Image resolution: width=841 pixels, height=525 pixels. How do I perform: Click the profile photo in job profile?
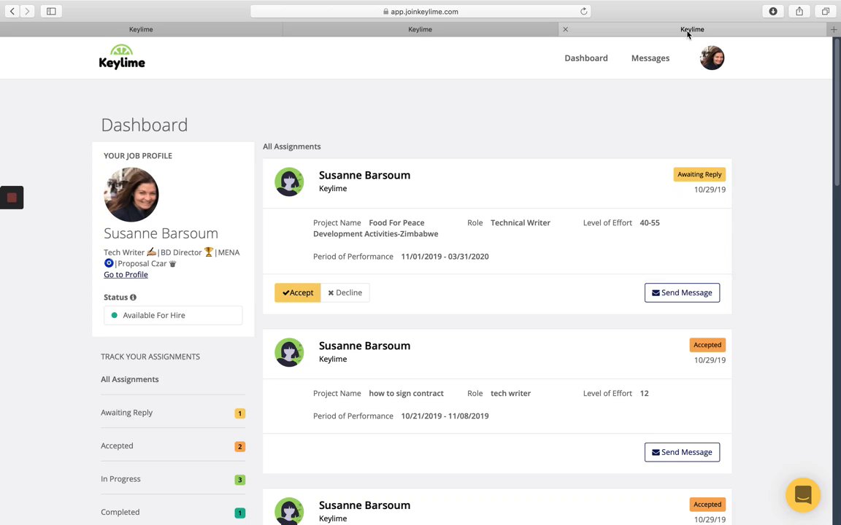pyautogui.click(x=131, y=195)
